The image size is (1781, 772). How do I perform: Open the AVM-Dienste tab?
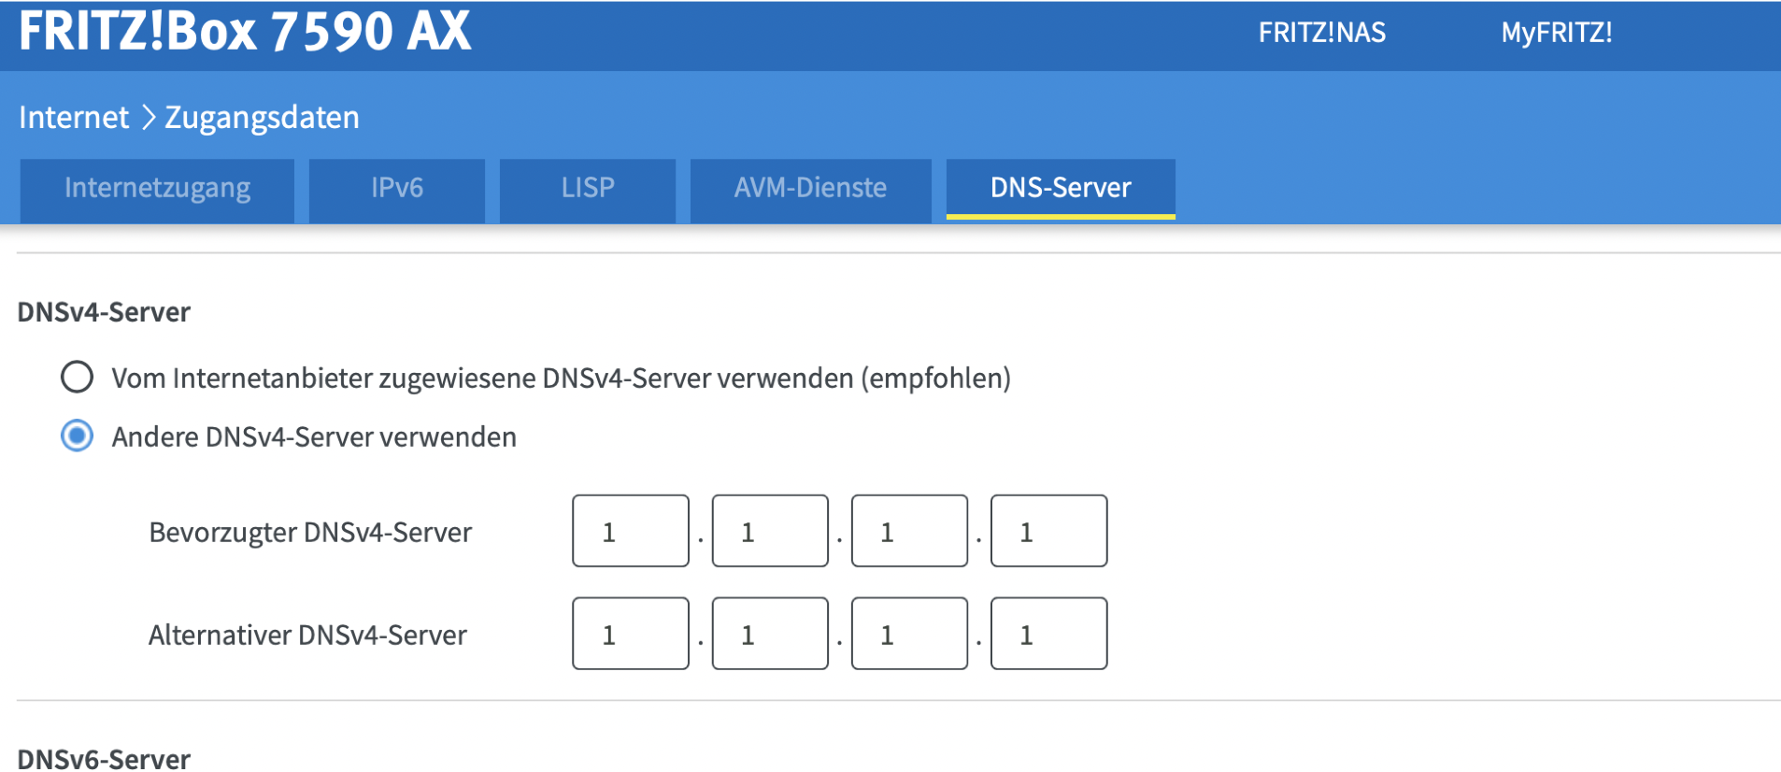point(810,190)
